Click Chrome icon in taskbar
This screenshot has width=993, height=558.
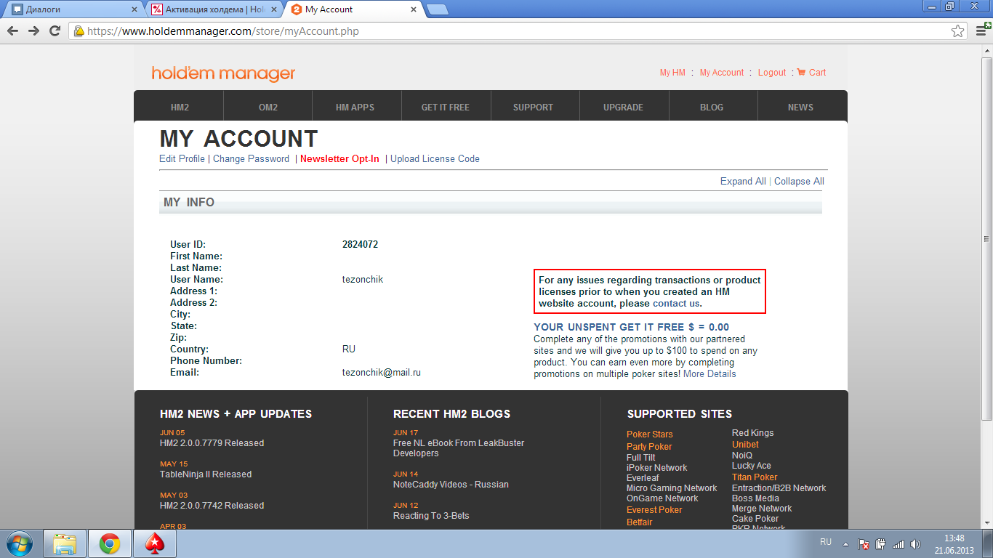[x=110, y=543]
